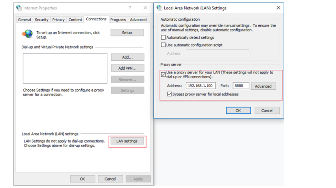Open LAN settings button
The width and height of the screenshot is (336, 188).
[x=127, y=141]
